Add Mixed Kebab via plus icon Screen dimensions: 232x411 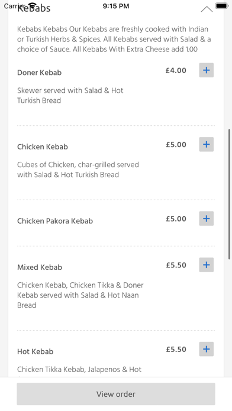[x=206, y=265]
